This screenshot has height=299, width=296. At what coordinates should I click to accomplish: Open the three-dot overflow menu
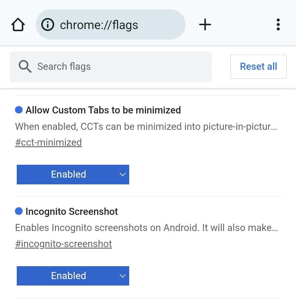(278, 25)
